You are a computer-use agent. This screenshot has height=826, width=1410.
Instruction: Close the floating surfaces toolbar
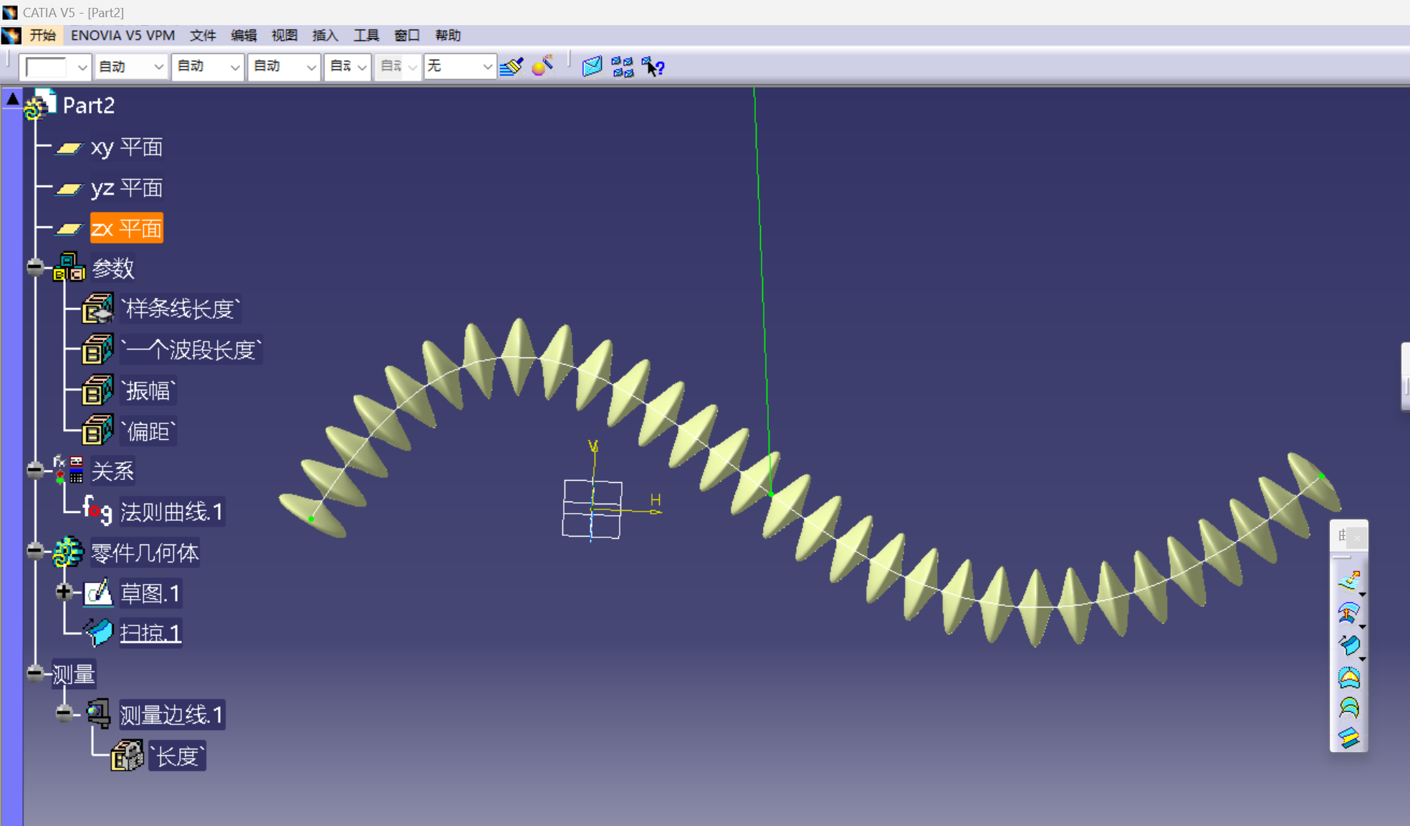pyautogui.click(x=1357, y=537)
